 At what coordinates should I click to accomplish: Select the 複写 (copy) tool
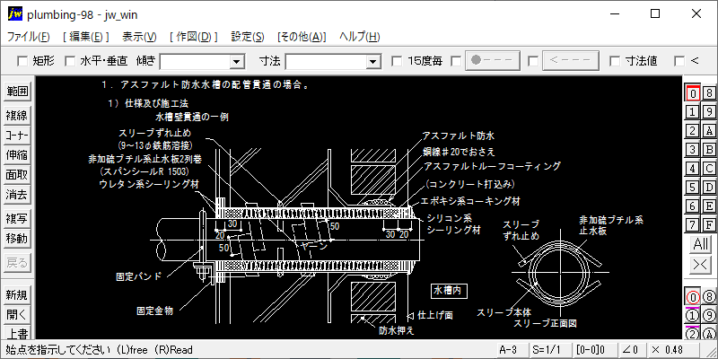[x=17, y=219]
